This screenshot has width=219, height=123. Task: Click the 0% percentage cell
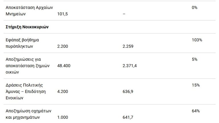point(195,8)
